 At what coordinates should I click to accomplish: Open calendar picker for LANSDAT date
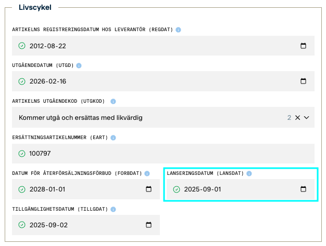(304, 189)
